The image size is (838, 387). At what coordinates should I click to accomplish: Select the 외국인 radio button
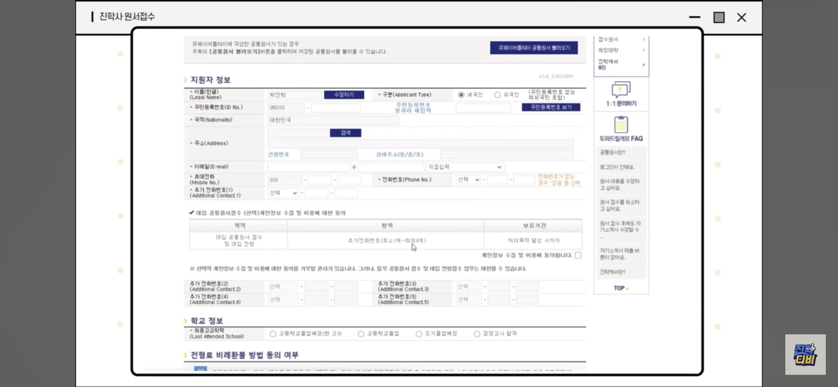coord(497,95)
